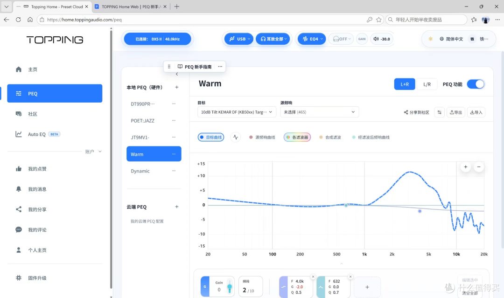Viewport: 504px width, 298px height.
Task: Click the Gain slider knob
Action: coord(230,286)
